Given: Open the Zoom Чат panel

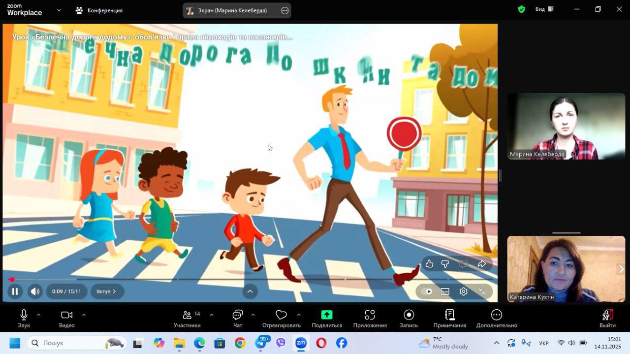Looking at the screenshot, I should tap(238, 318).
